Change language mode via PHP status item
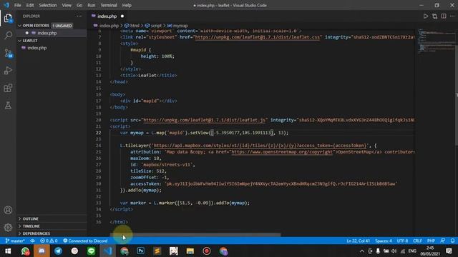This screenshot has height=257, width=458. pos(431,241)
